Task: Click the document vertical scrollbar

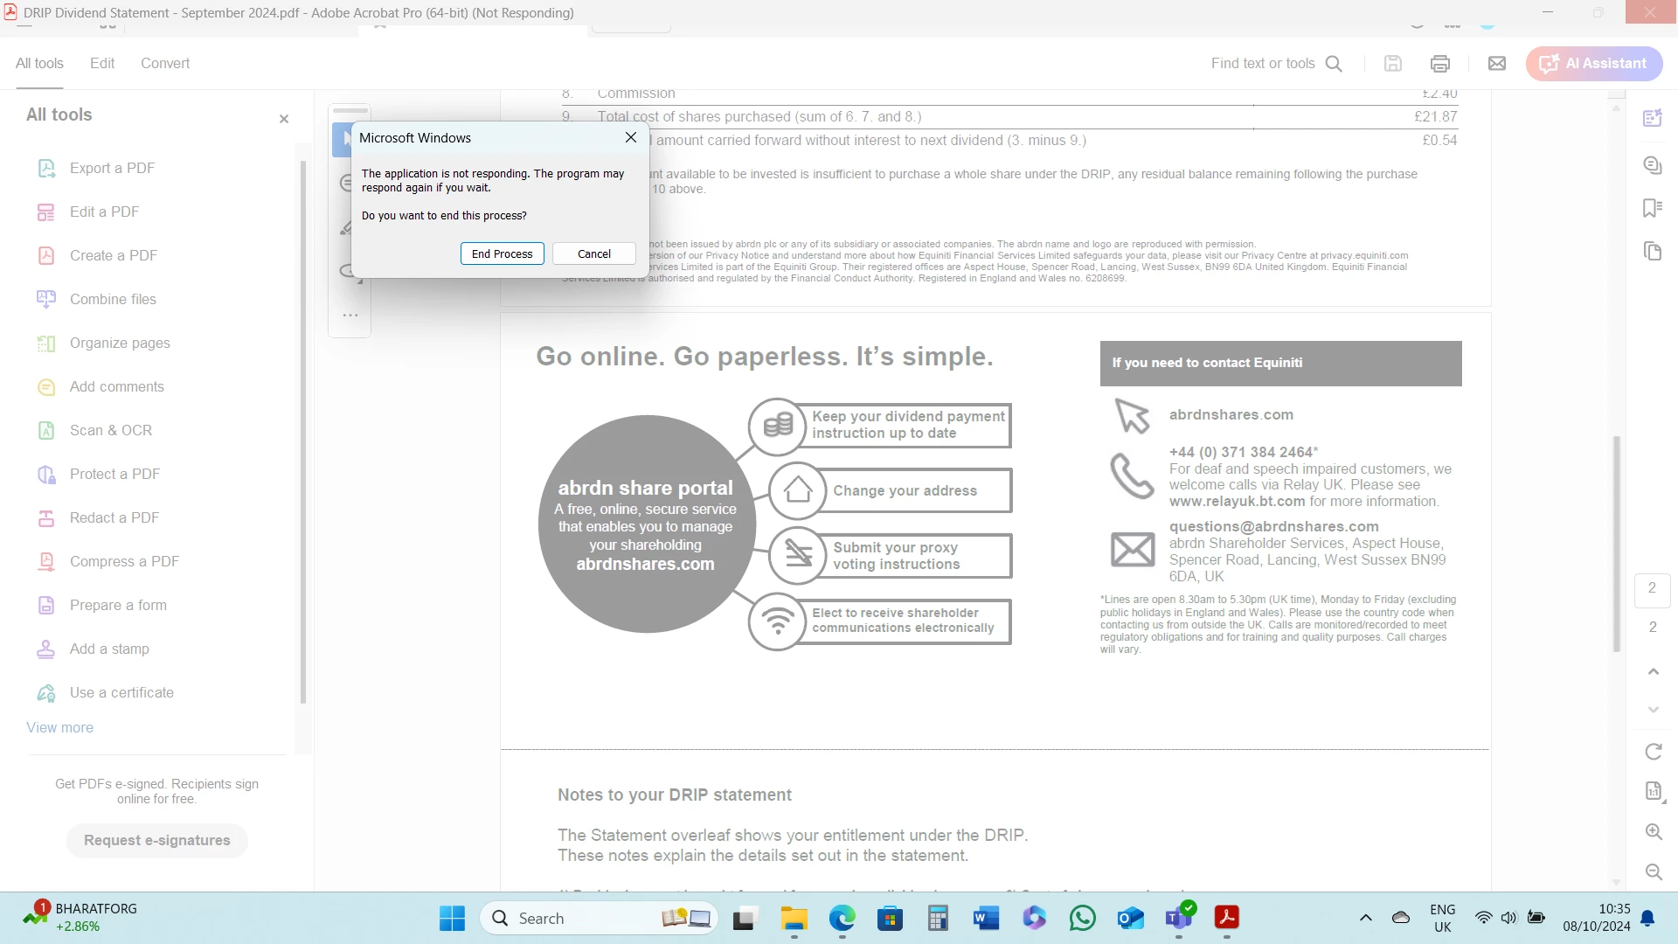Action: tap(1616, 542)
